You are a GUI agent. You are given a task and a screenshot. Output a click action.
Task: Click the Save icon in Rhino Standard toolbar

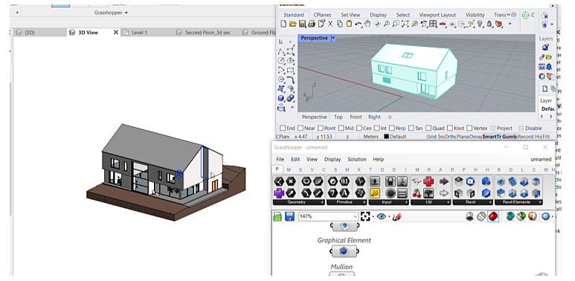point(302,25)
